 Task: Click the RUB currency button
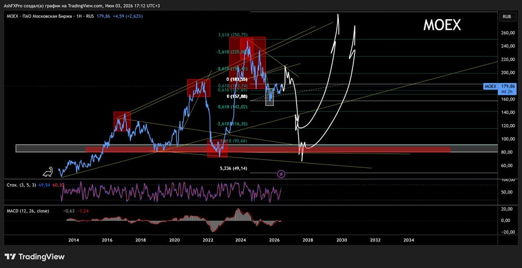point(507,16)
